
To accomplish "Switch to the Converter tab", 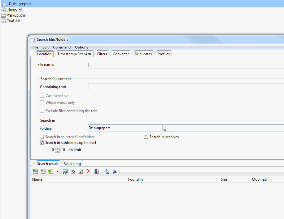I will pos(121,54).
